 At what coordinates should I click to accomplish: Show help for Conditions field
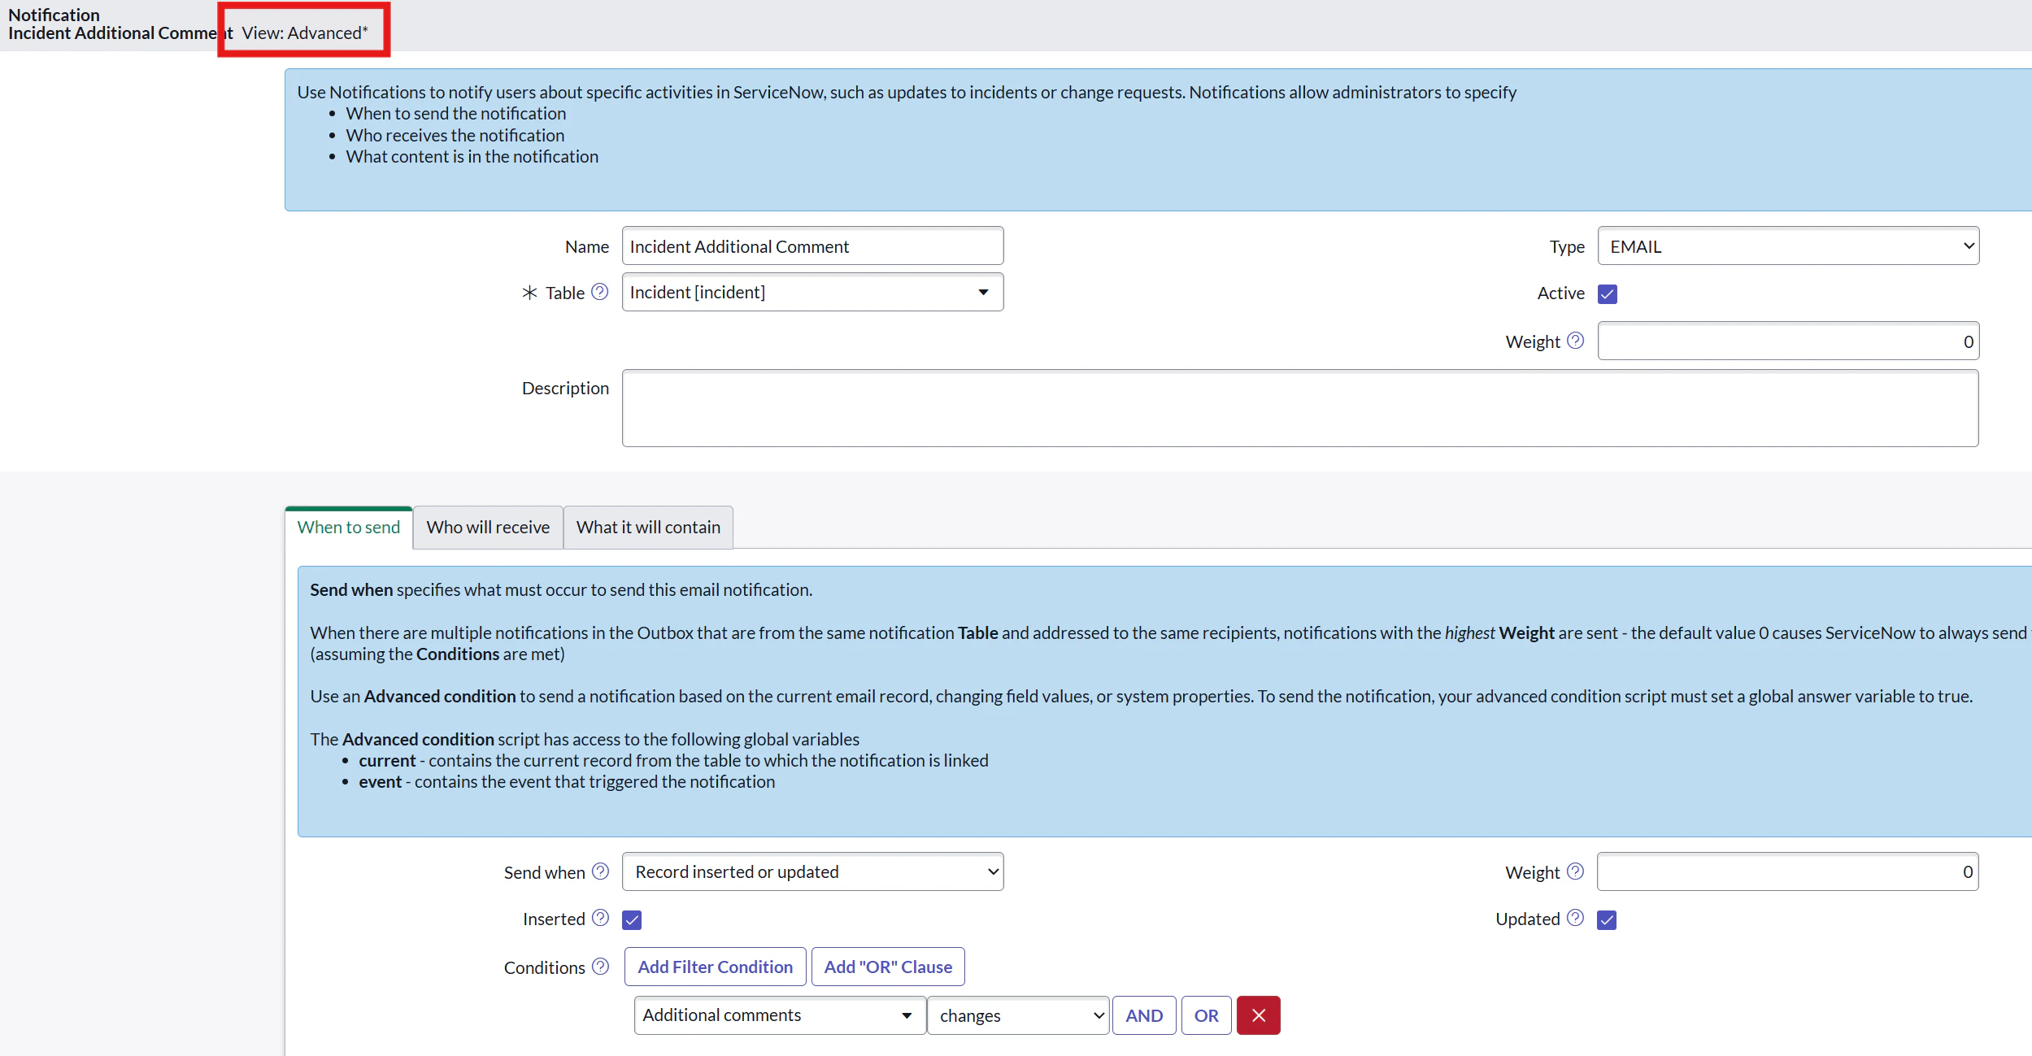pyautogui.click(x=600, y=967)
